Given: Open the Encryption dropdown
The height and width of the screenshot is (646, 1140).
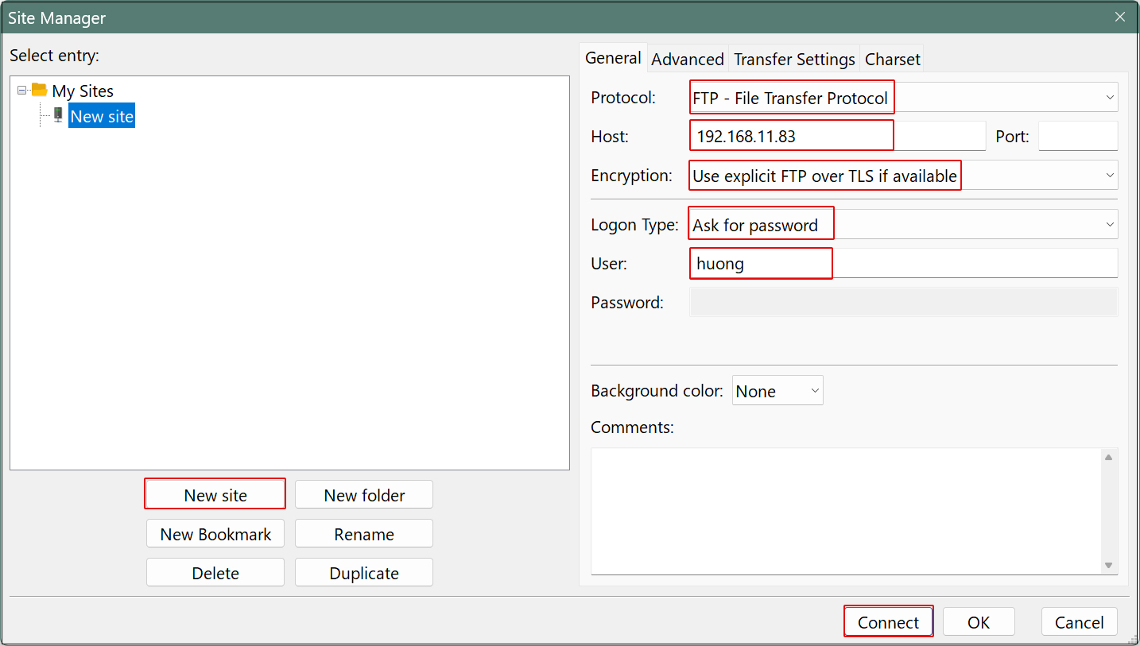Looking at the screenshot, I should pyautogui.click(x=903, y=176).
